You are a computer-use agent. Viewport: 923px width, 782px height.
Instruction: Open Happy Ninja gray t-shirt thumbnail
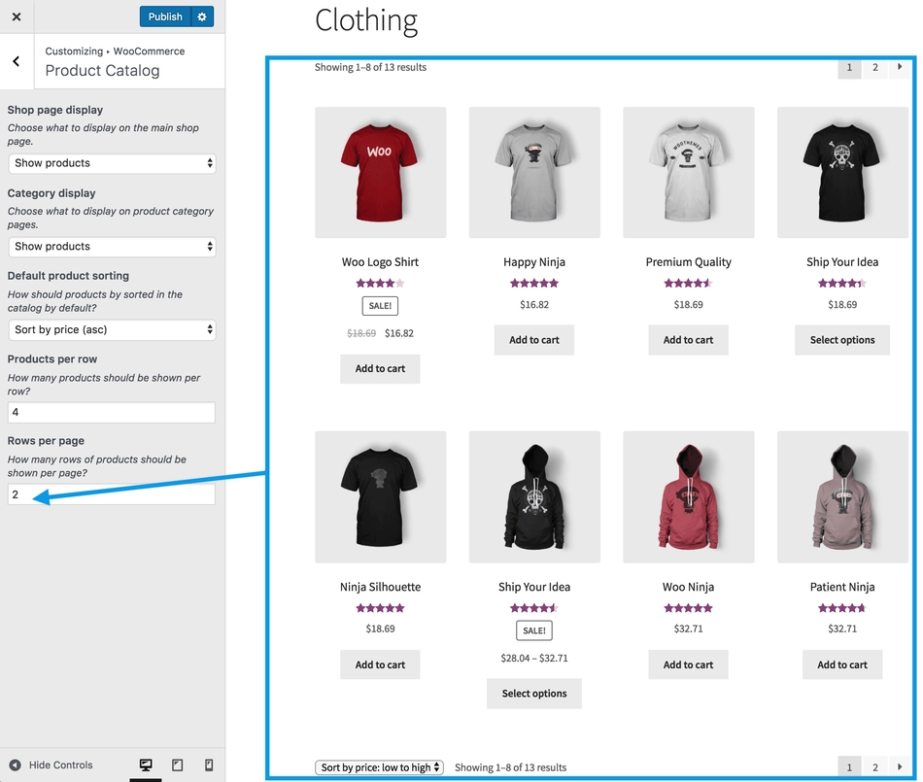coord(534,172)
